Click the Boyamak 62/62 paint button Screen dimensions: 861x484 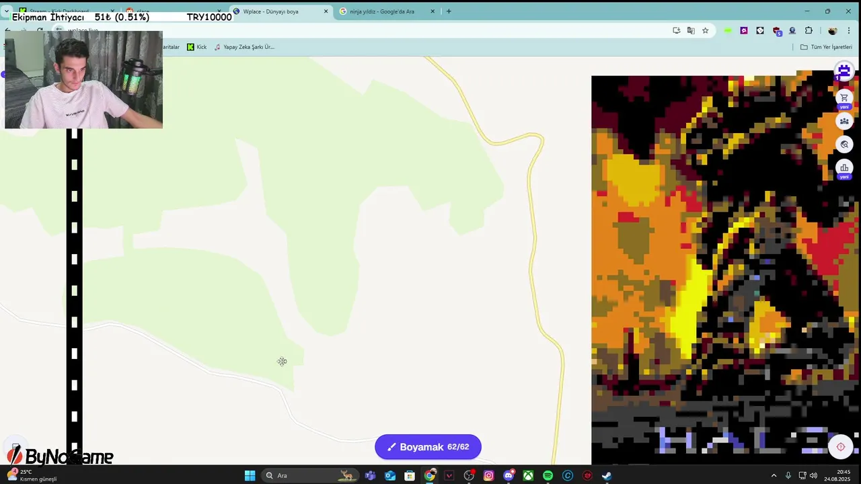[428, 447]
